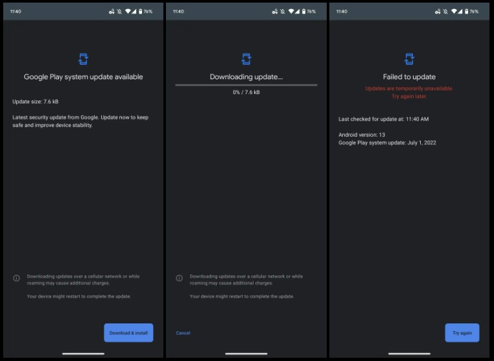Tap muted notifications bell in second screen
Viewport: 494px width, 361px height.
coord(283,11)
